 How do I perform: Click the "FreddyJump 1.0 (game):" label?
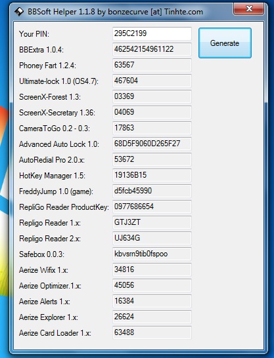(x=57, y=191)
